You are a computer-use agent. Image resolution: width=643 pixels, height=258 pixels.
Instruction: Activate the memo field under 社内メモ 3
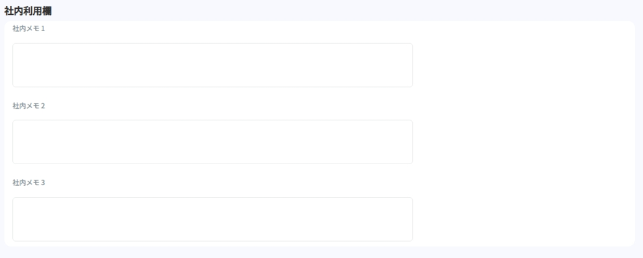click(213, 220)
